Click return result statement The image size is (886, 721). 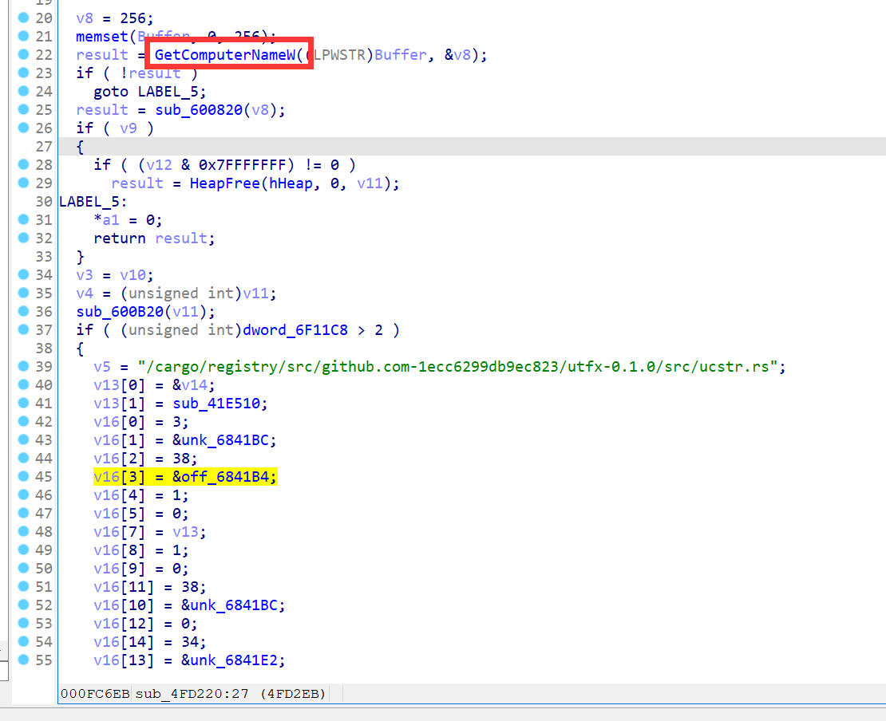[154, 238]
